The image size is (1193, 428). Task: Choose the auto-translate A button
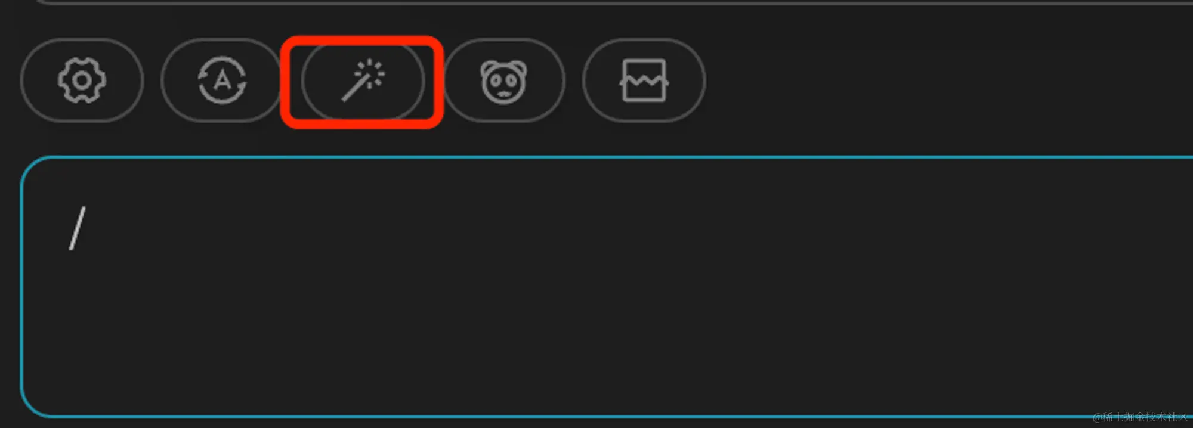[222, 80]
